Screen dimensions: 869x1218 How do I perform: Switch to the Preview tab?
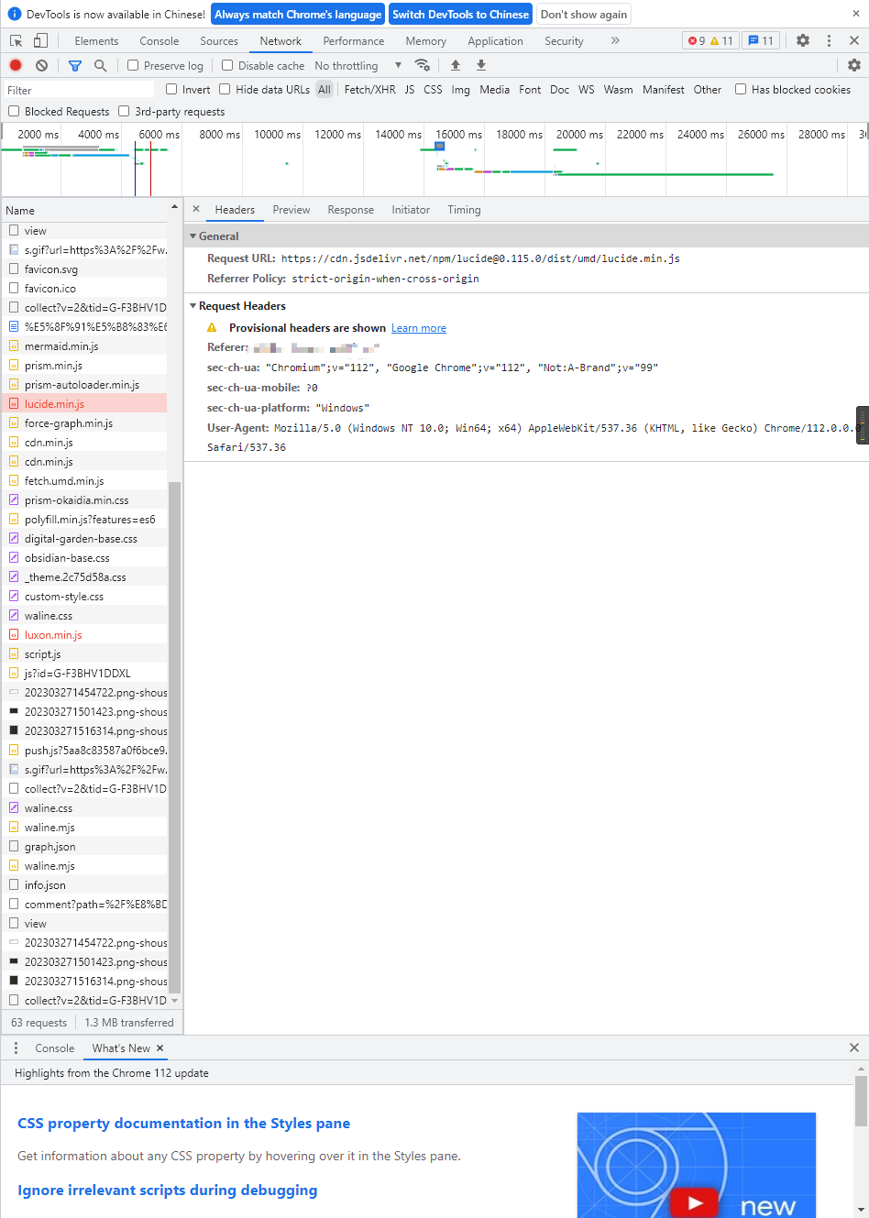click(x=291, y=209)
